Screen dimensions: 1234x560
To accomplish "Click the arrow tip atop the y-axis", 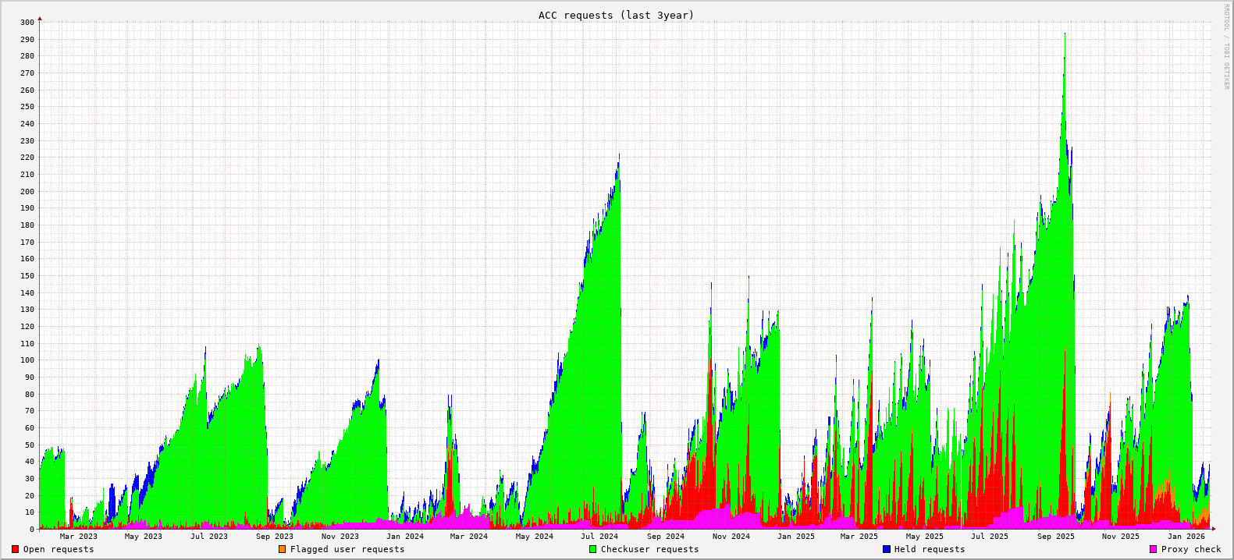I will 40,19.
